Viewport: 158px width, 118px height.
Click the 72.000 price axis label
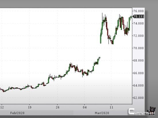click(x=138, y=36)
